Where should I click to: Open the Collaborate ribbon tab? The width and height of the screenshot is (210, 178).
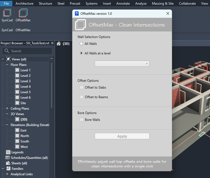click(x=187, y=3)
